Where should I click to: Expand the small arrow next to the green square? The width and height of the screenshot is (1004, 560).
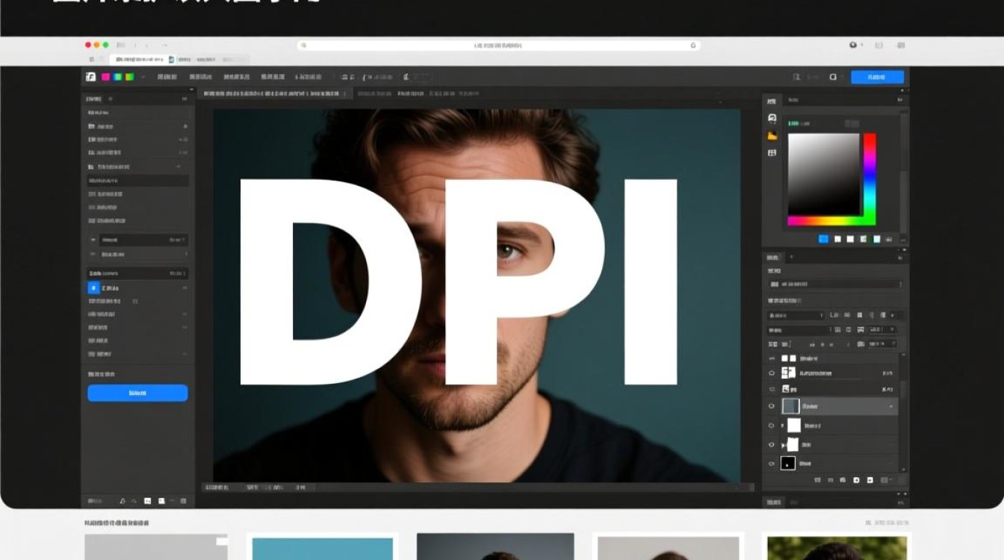point(143,76)
